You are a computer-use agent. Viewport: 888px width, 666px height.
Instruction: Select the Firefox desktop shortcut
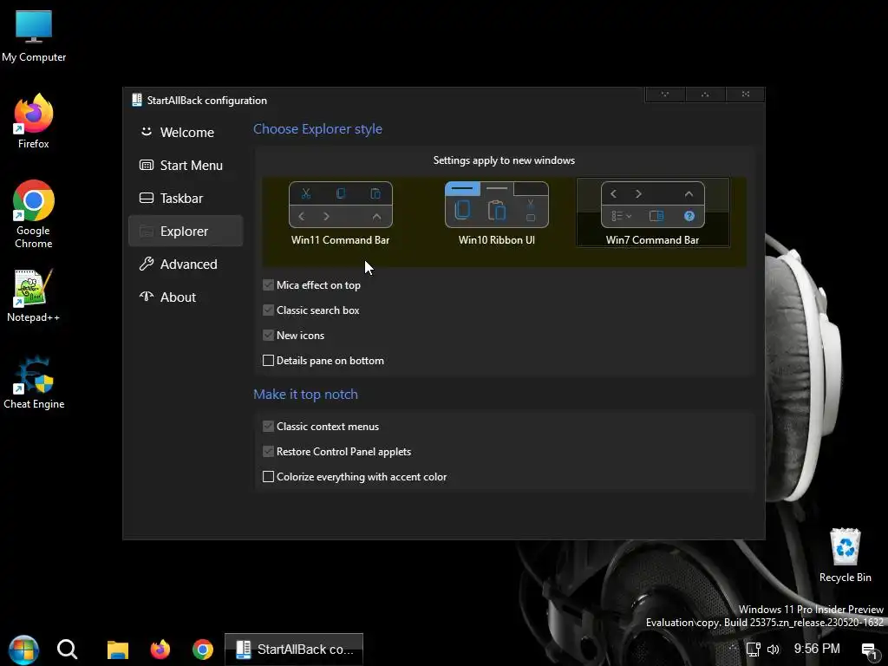pyautogui.click(x=34, y=121)
